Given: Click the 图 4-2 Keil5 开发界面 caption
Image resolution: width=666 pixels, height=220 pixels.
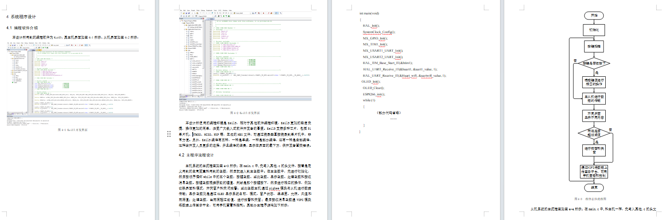Looking at the screenshot, I should [245, 113].
